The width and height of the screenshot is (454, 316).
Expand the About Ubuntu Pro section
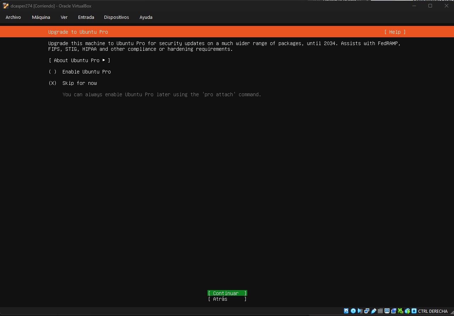(79, 60)
